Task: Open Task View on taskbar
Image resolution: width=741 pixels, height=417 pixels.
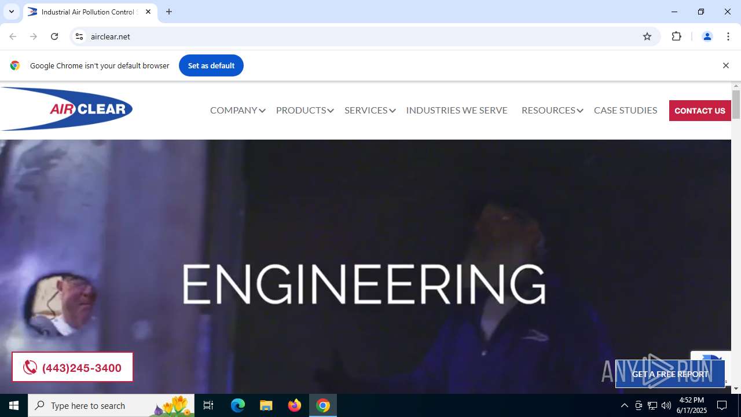Action: (x=208, y=405)
